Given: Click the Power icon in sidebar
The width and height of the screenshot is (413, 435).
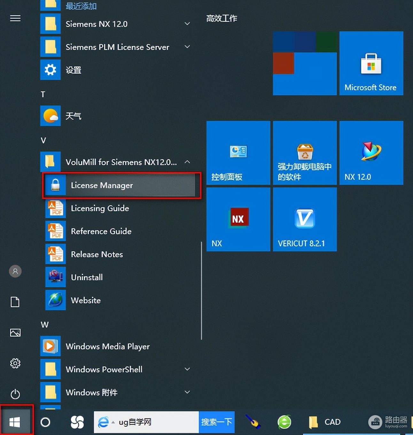Looking at the screenshot, I should (15, 394).
